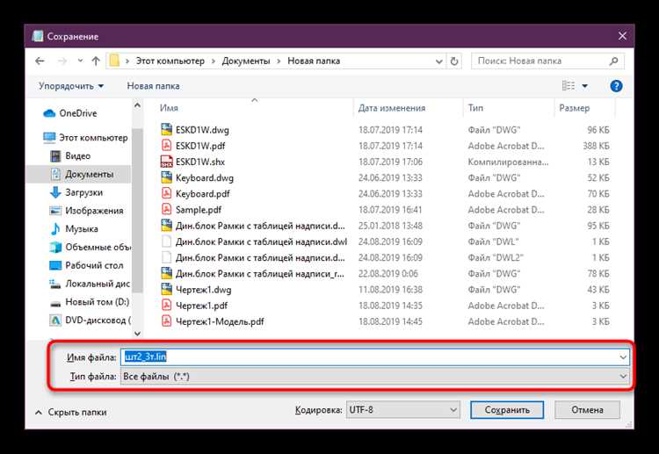
Task: Open OneDrive in the sidebar
Action: (x=69, y=113)
